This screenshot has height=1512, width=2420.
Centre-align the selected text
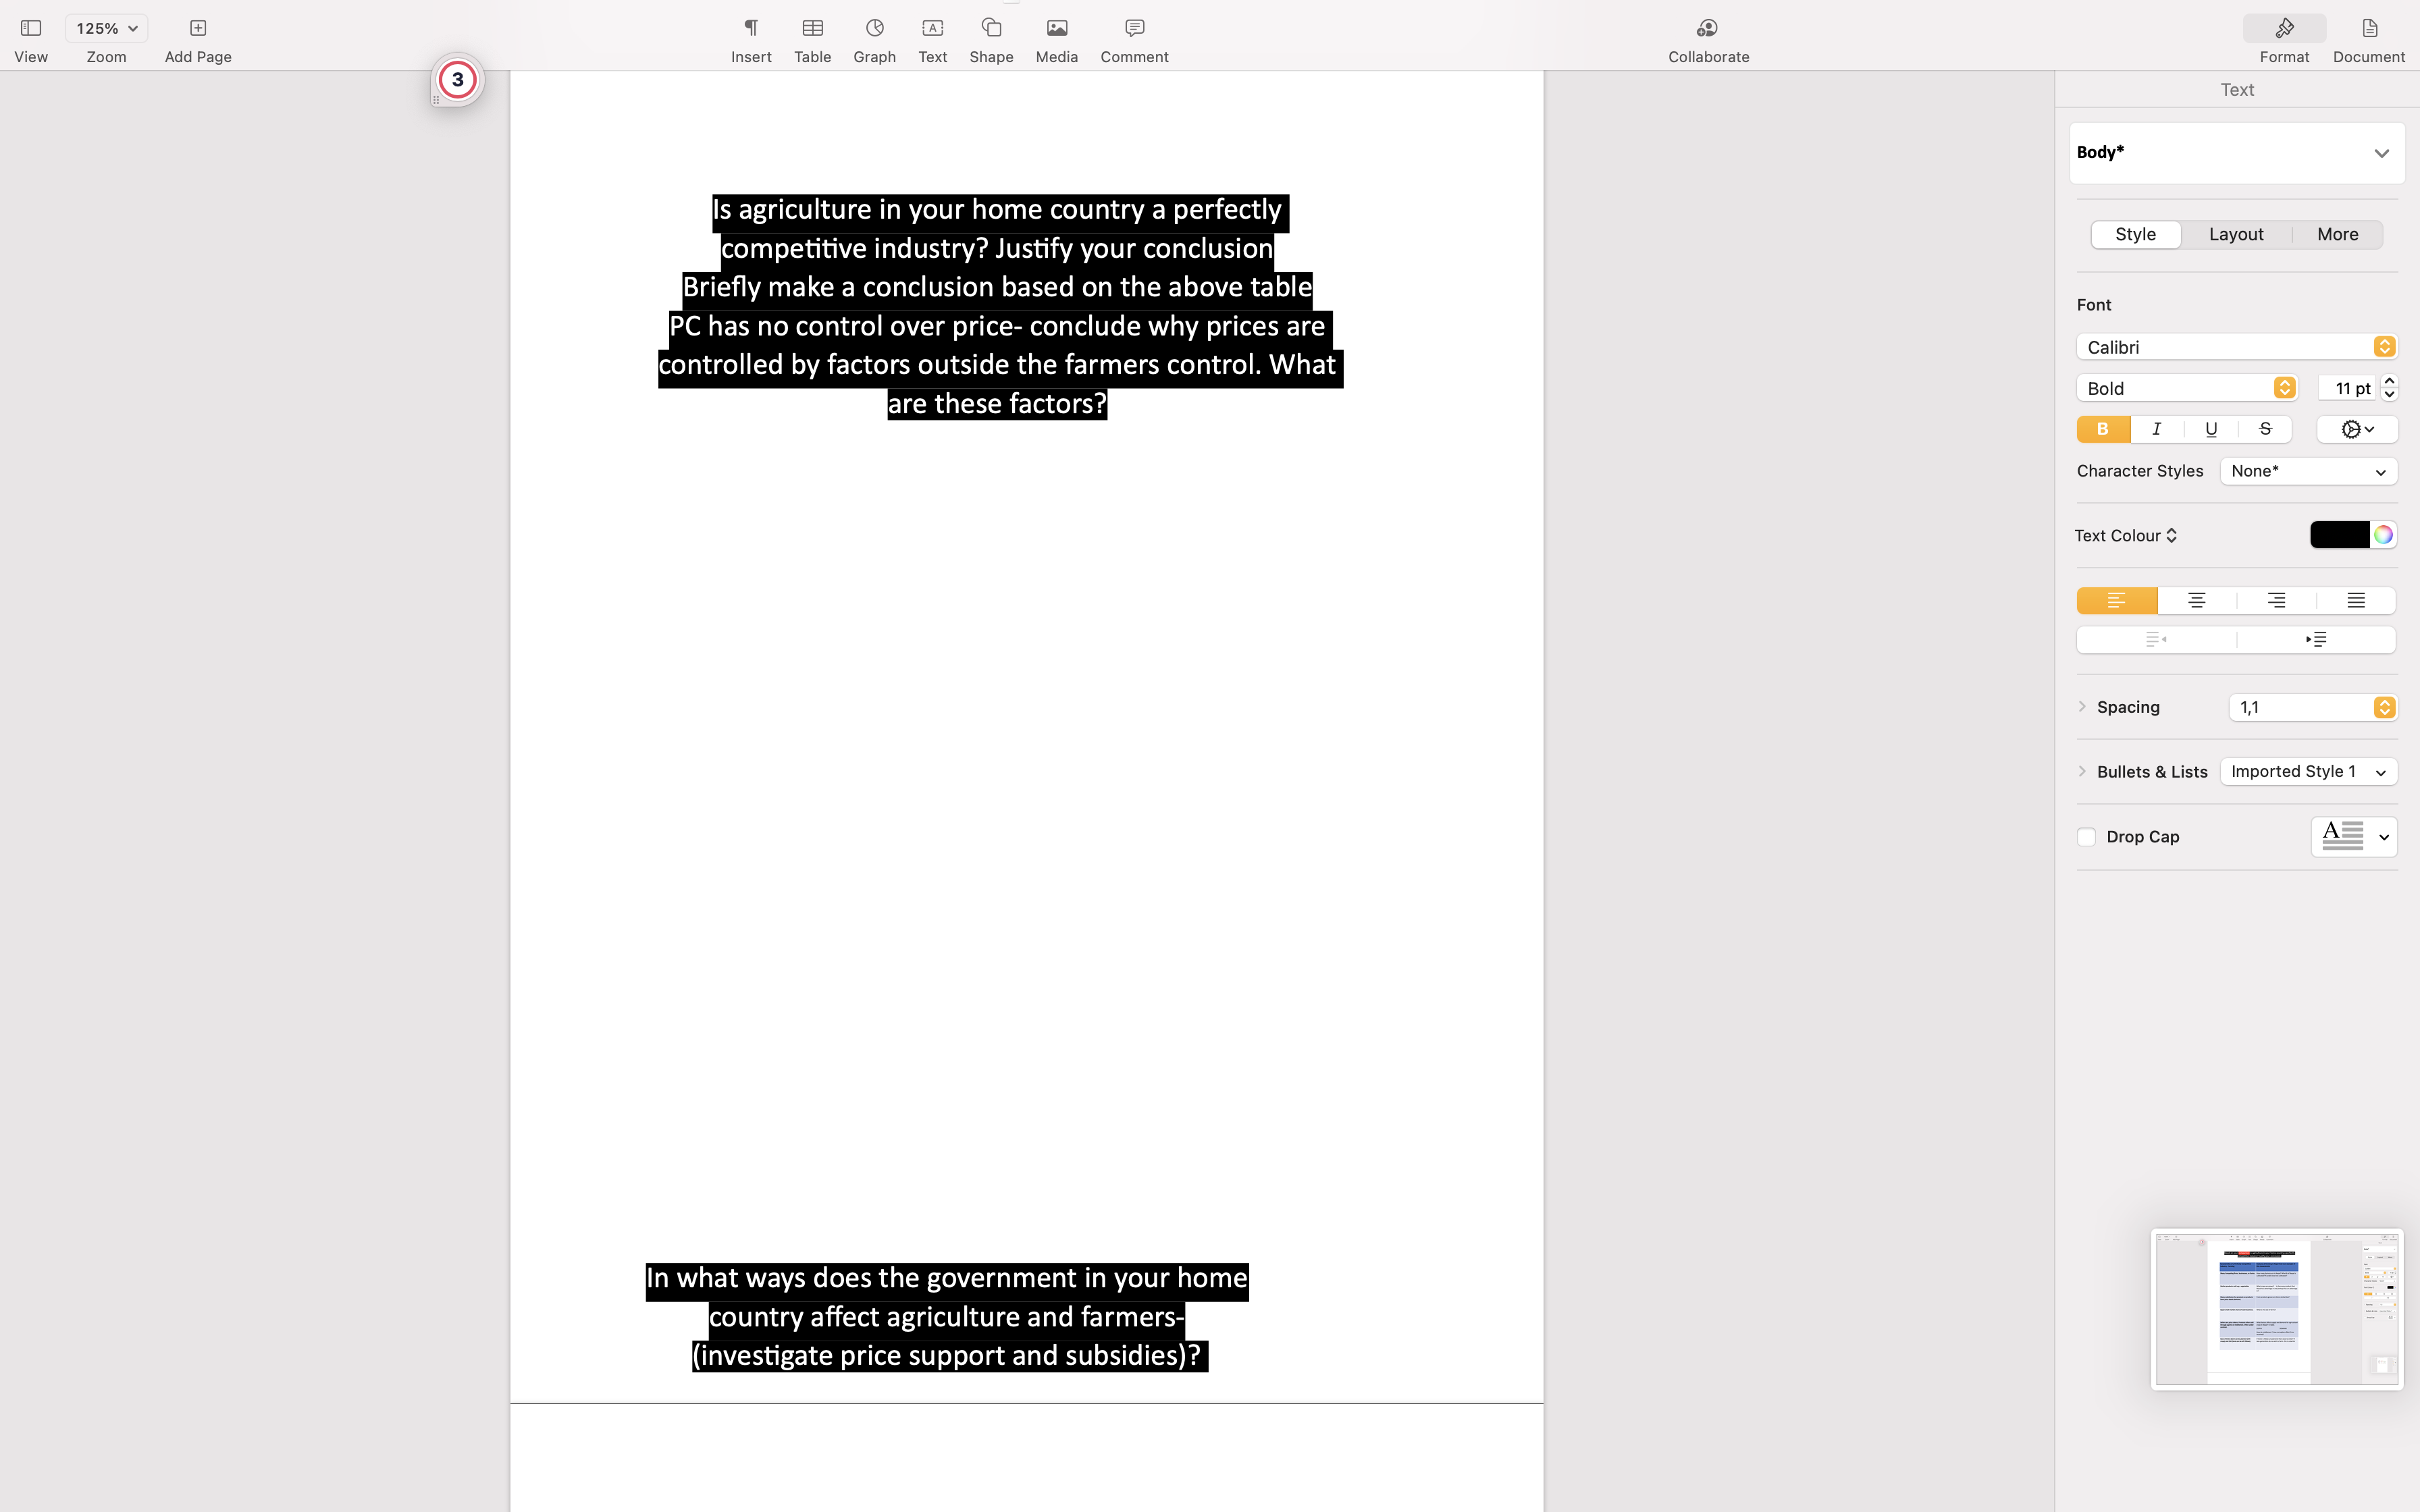tap(2196, 601)
